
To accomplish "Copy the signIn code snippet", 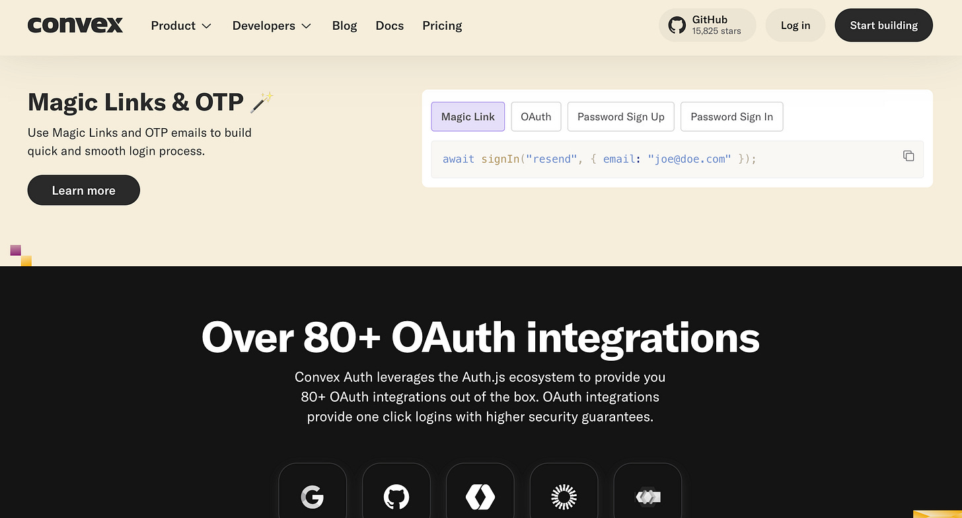I will (x=908, y=156).
